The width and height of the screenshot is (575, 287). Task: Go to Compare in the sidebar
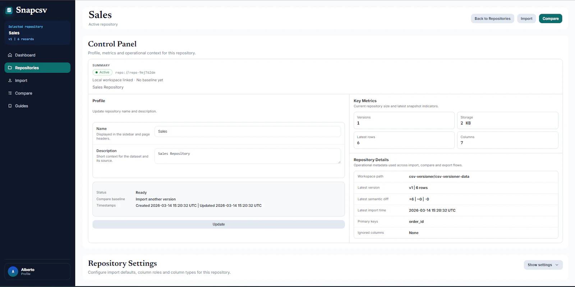(37, 93)
